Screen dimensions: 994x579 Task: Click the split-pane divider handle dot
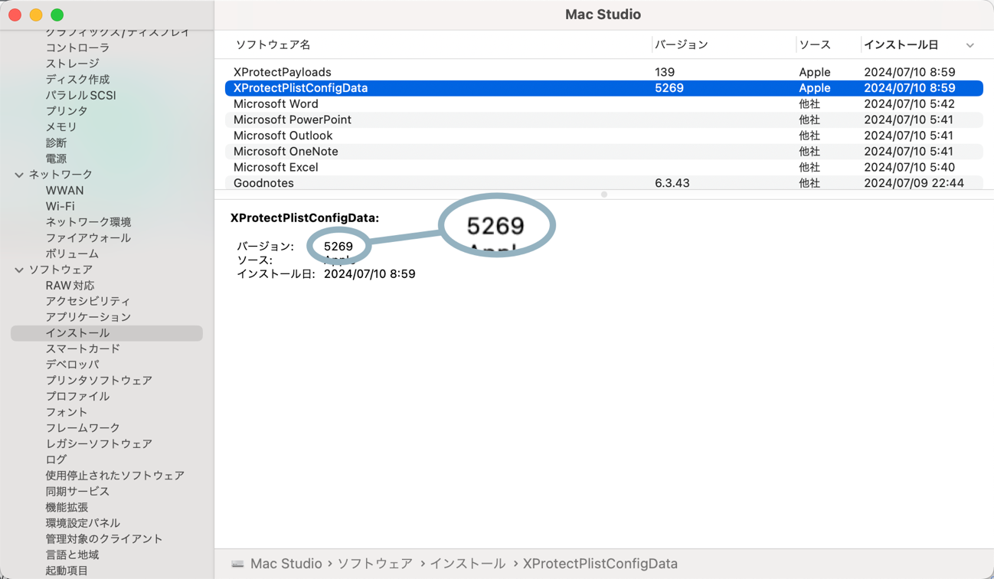[604, 195]
